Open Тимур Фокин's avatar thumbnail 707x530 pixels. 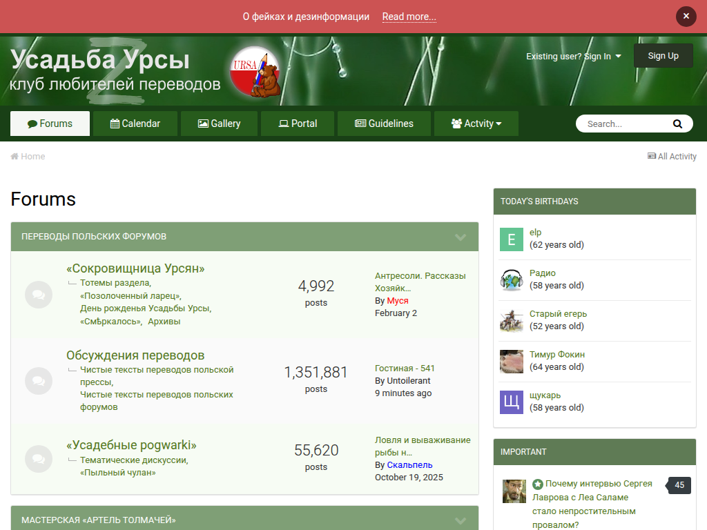tap(512, 361)
